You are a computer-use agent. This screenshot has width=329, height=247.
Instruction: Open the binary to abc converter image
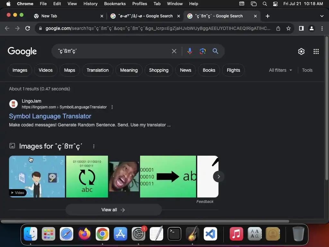pyautogui.click(x=87, y=177)
